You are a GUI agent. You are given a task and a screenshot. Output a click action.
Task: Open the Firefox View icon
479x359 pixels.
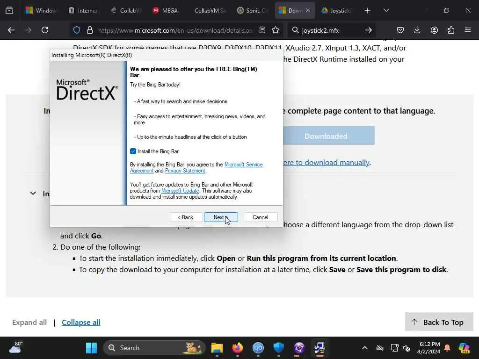click(x=9, y=10)
